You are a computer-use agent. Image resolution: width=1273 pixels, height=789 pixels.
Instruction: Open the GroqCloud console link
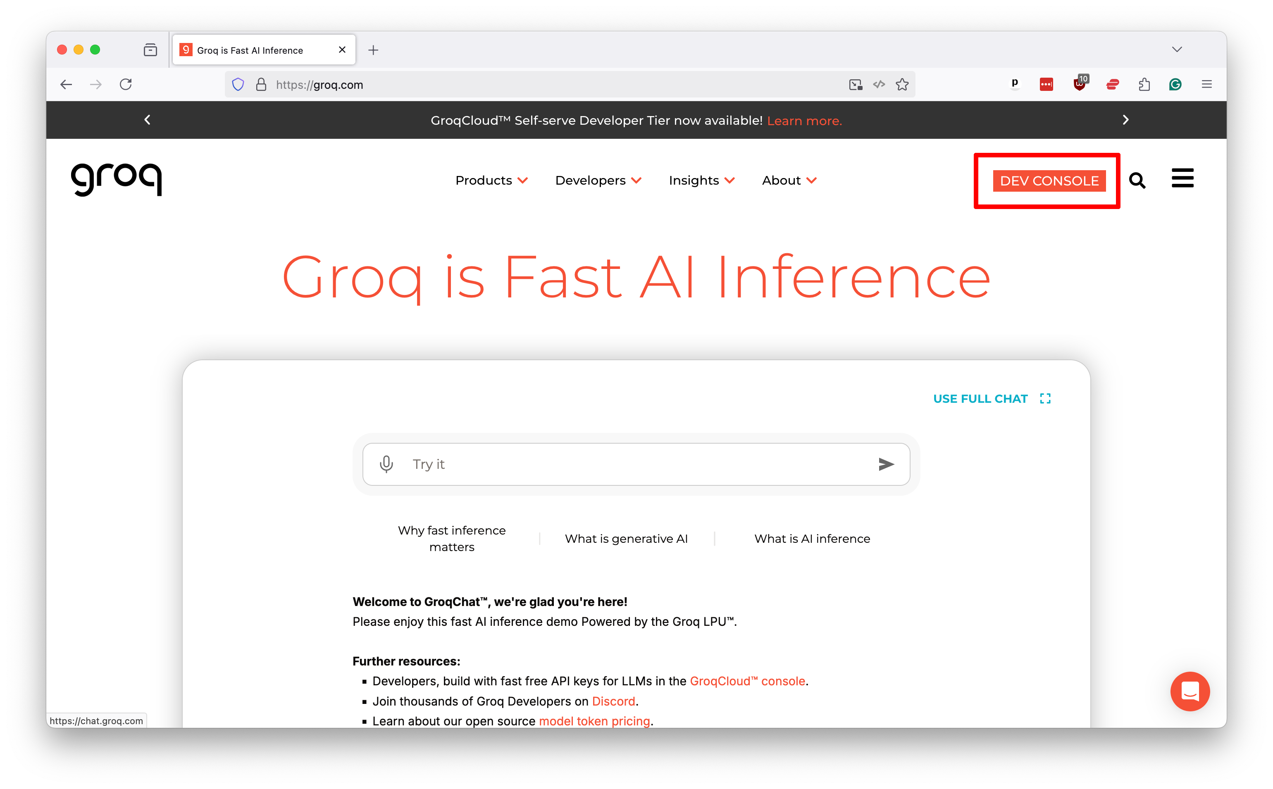747,681
